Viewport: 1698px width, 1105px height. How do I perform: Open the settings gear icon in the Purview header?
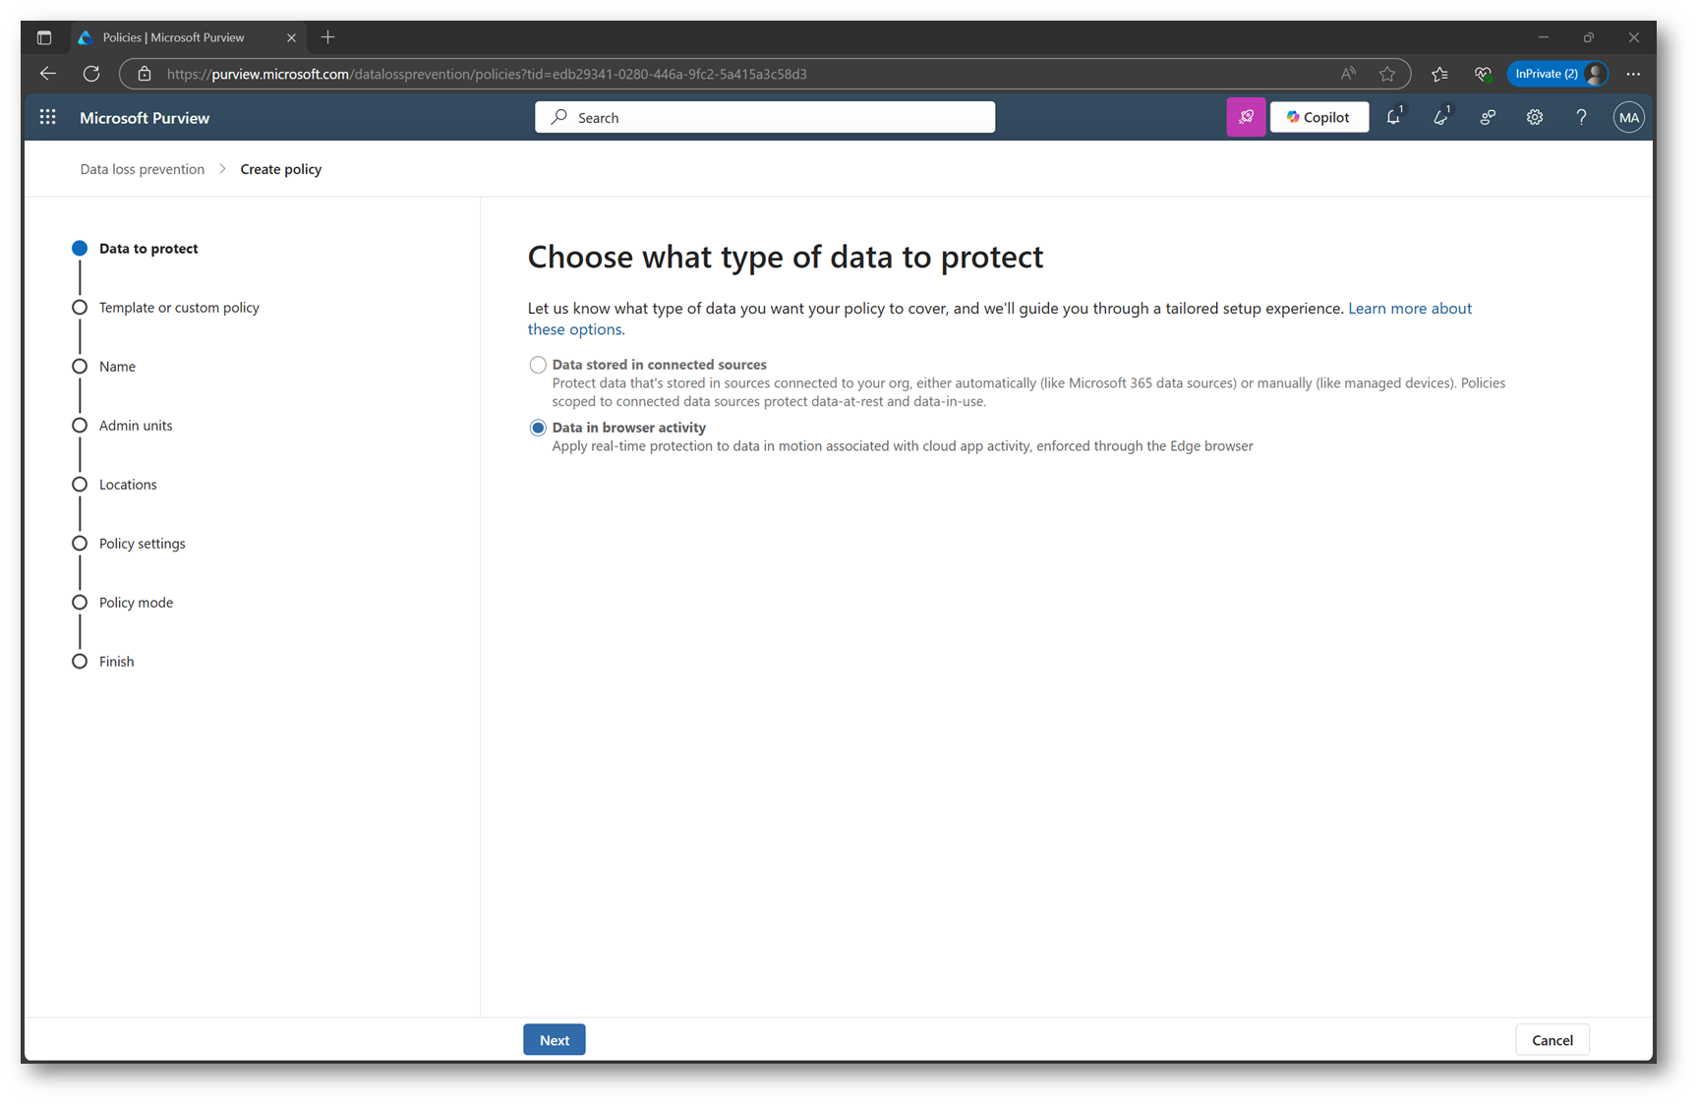(1534, 117)
